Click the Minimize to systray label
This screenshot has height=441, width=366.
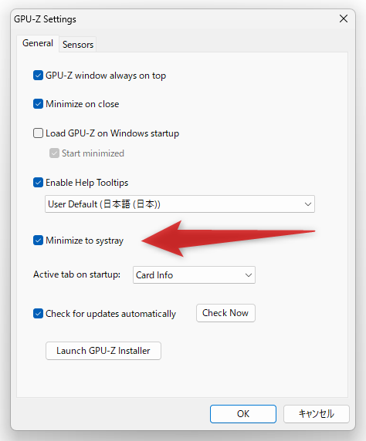(85, 241)
